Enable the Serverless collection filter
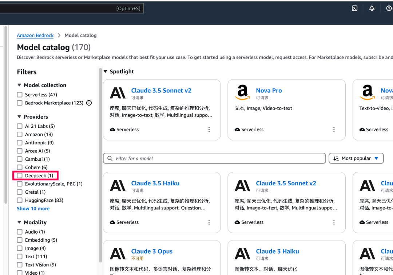 (20, 95)
